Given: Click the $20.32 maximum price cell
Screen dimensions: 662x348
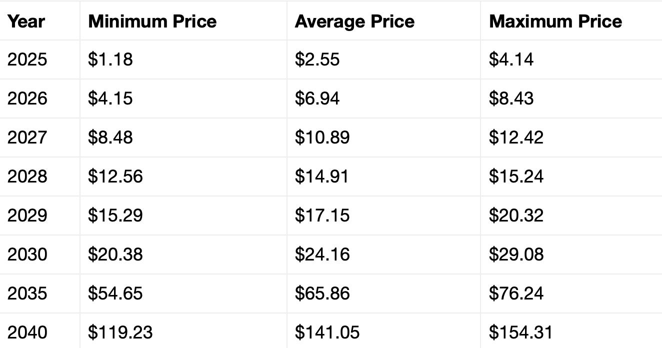Looking at the screenshot, I should [516, 215].
